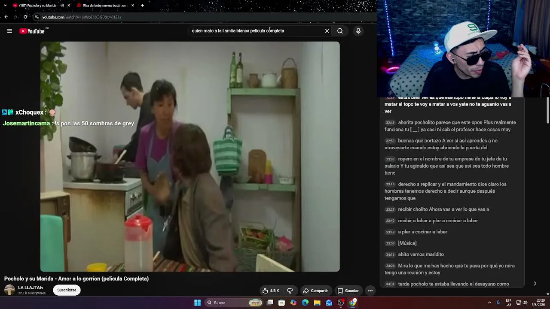Launch Microsoft Store from the taskbar
Viewport: 550px width, 309px height.
tap(281, 303)
